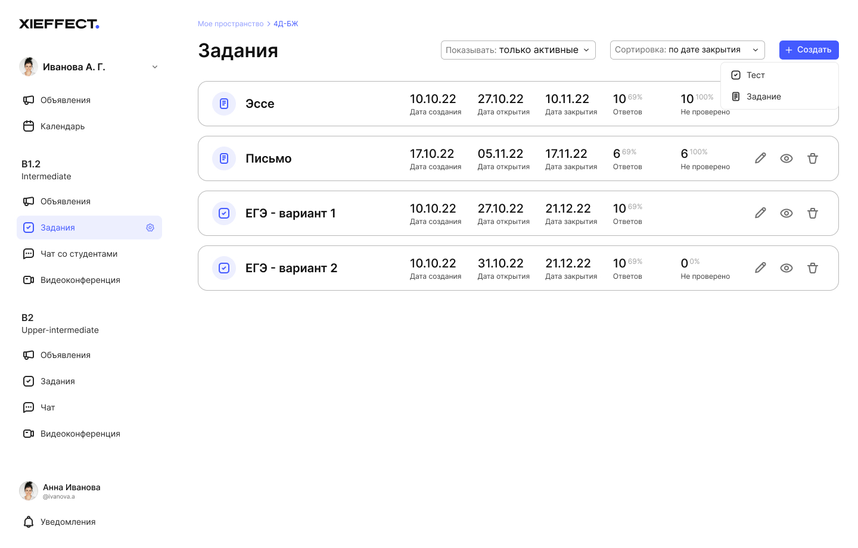
Task: Open the ЕГЭ - вариант 1 title
Action: [291, 213]
